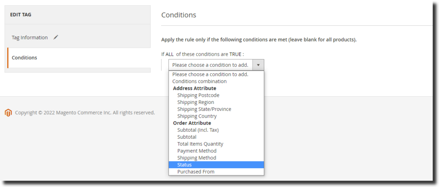Pick Payment Method from the list
The image size is (439, 187).
click(x=197, y=151)
